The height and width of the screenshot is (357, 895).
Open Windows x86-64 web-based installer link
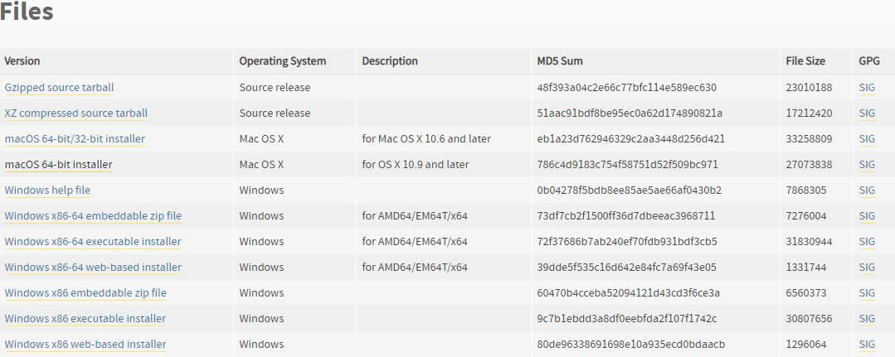pyautogui.click(x=93, y=267)
